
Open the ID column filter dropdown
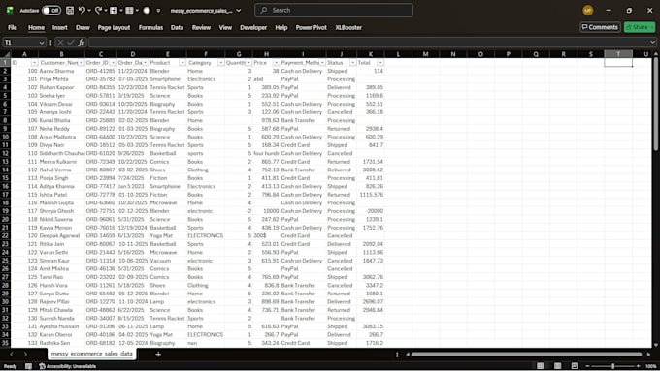(x=34, y=63)
